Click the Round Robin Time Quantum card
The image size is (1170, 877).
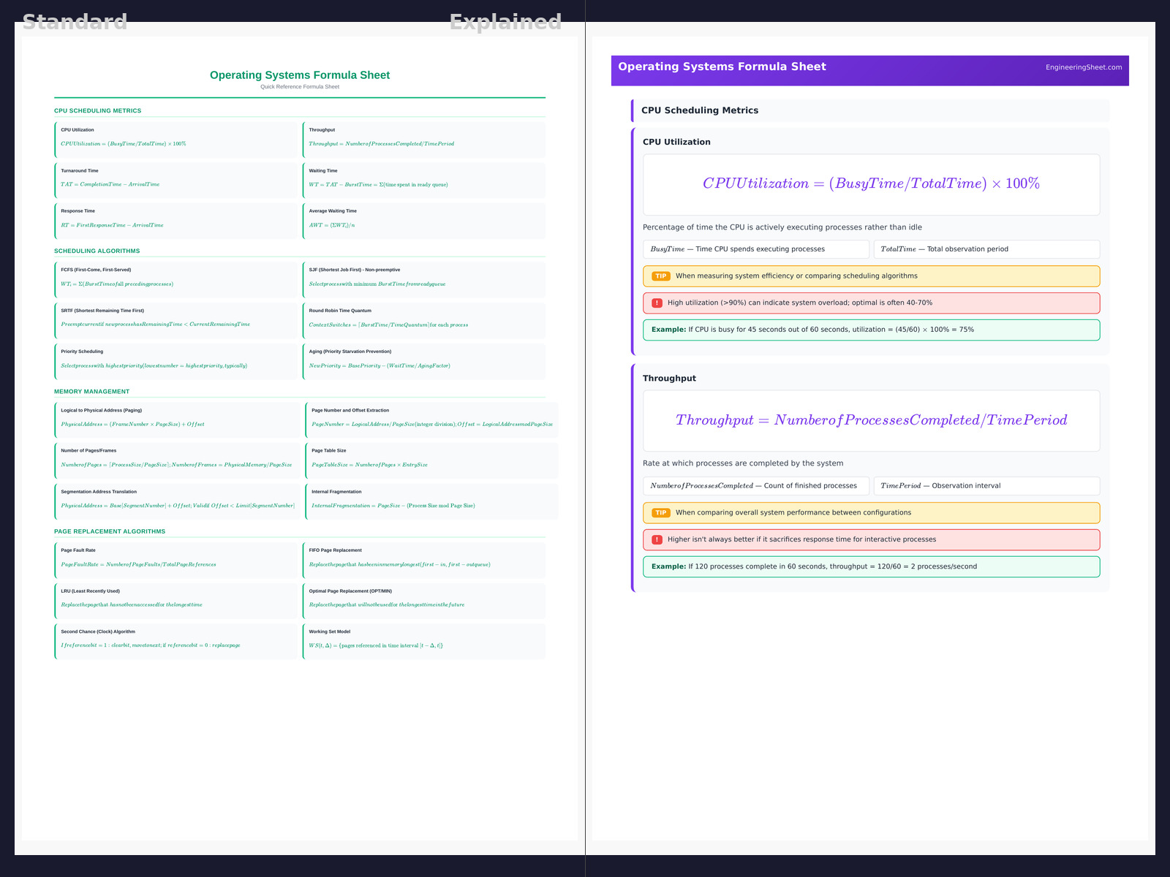click(423, 319)
